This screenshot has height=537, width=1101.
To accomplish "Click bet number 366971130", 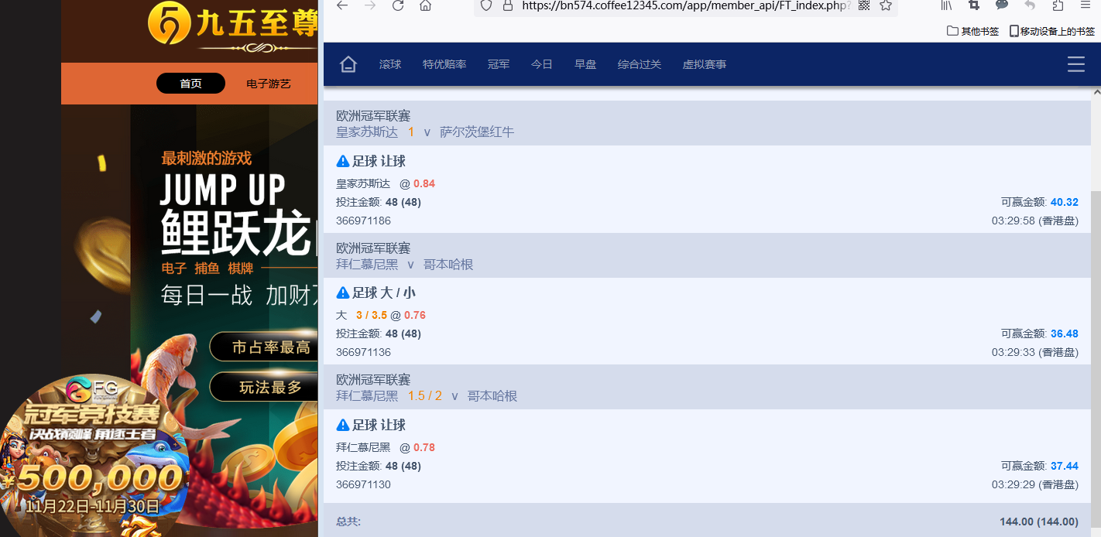I will point(363,484).
